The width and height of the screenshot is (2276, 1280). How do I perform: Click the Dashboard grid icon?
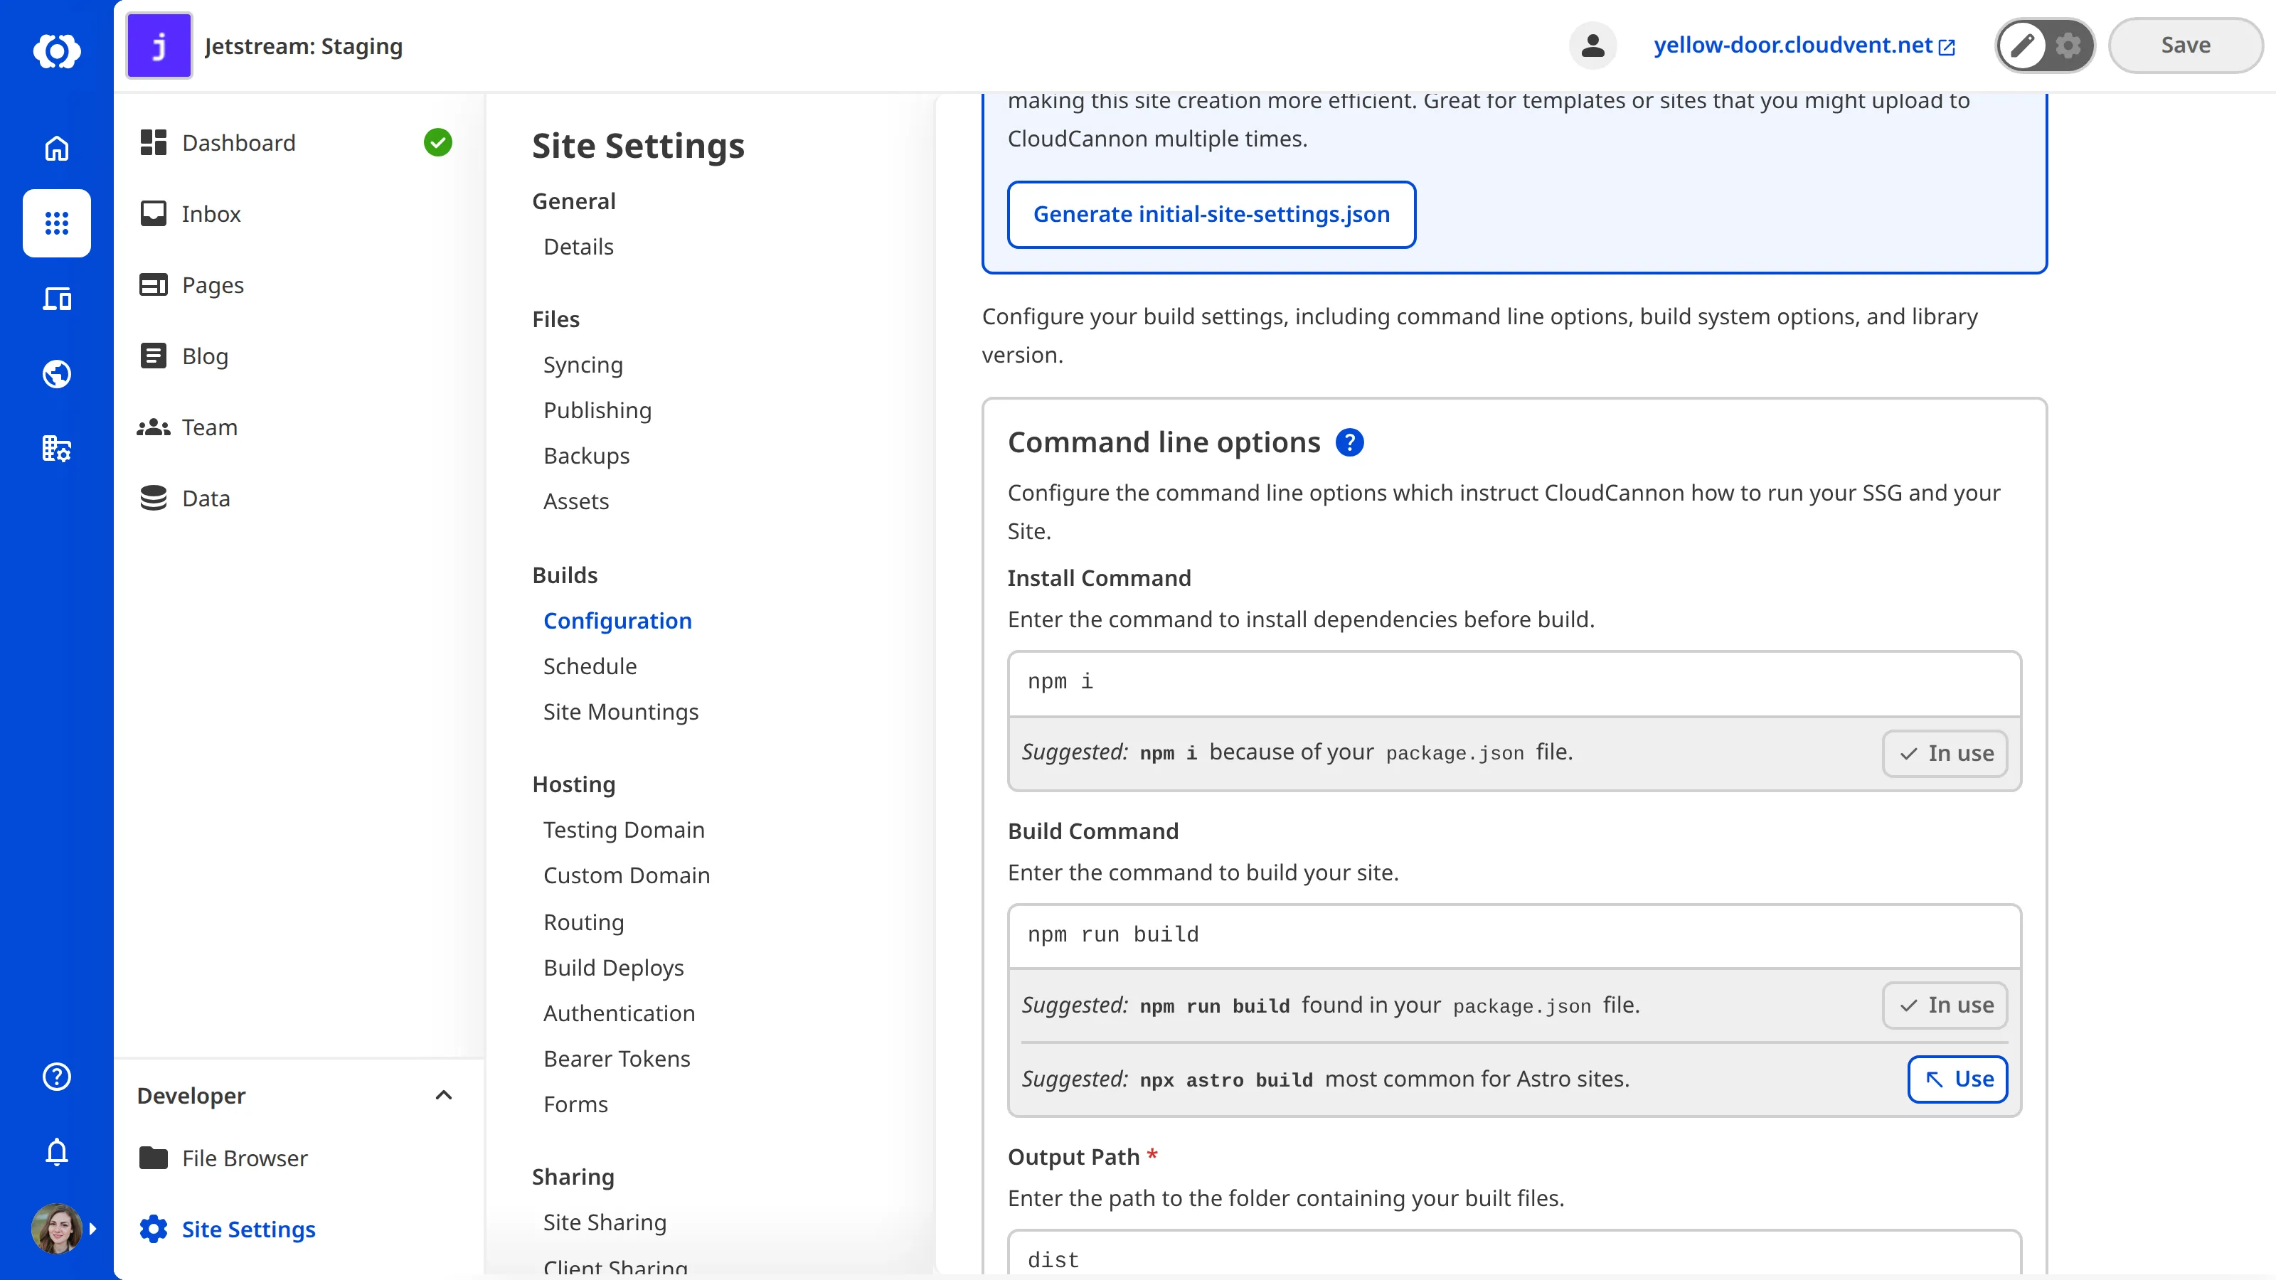click(x=154, y=142)
